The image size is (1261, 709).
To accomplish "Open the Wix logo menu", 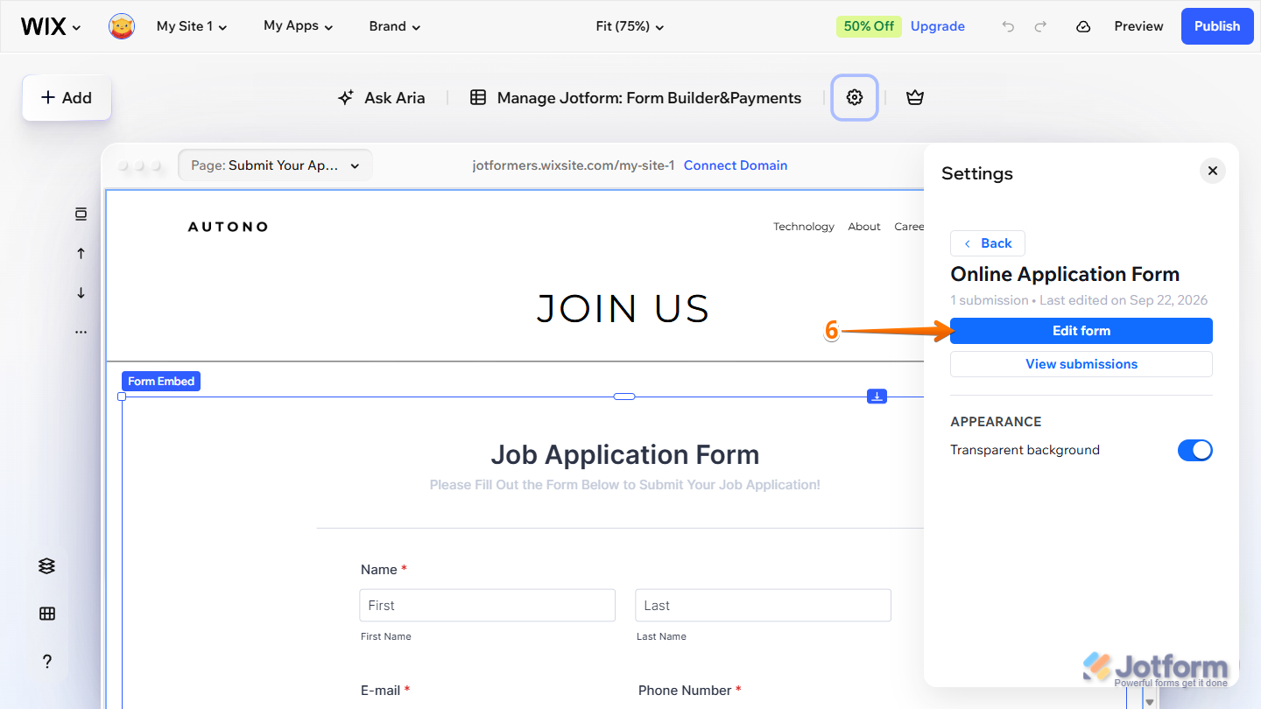I will point(51,26).
